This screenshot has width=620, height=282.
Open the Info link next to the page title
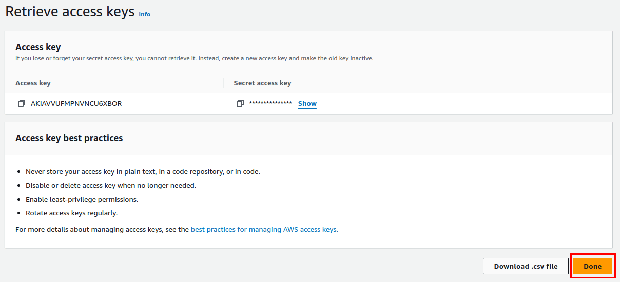(145, 14)
